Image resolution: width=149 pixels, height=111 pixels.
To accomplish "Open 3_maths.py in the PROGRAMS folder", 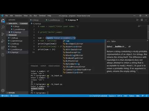I will click(x=17, y=44).
